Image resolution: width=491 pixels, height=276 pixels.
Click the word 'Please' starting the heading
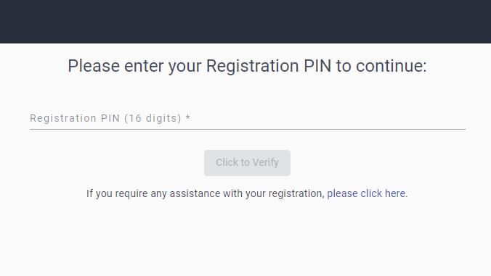pos(94,66)
